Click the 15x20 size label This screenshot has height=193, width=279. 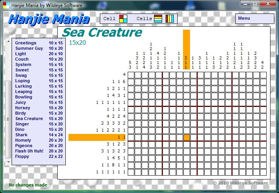(77, 42)
